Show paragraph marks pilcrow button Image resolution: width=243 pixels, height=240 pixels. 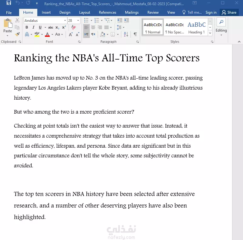pyautogui.click(x=135, y=34)
